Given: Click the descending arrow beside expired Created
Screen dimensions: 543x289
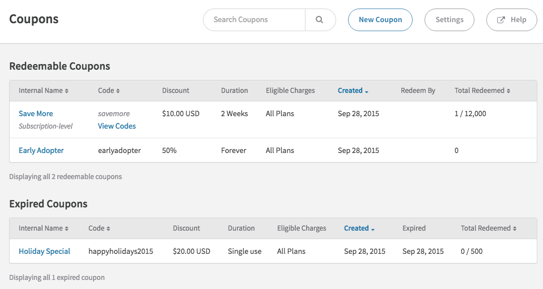Looking at the screenshot, I should click(x=373, y=229).
